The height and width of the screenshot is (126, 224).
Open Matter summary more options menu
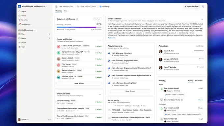pos(202,19)
